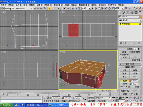Expand the 软化选择 rollout
The width and height of the screenshot is (143, 107).
130,64
